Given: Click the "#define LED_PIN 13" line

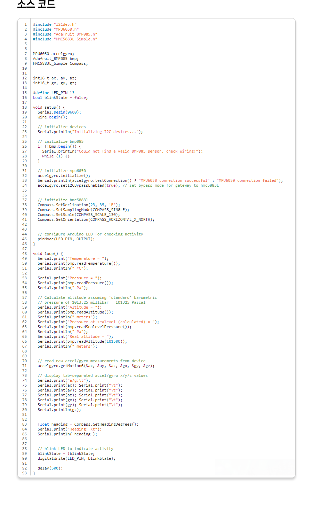Looking at the screenshot, I should (54, 93).
